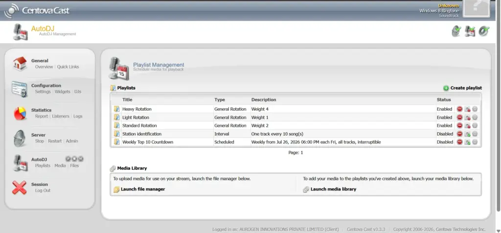The image size is (501, 233).
Task: Click the Heavy Rotation playlist file icon
Action: [116, 109]
